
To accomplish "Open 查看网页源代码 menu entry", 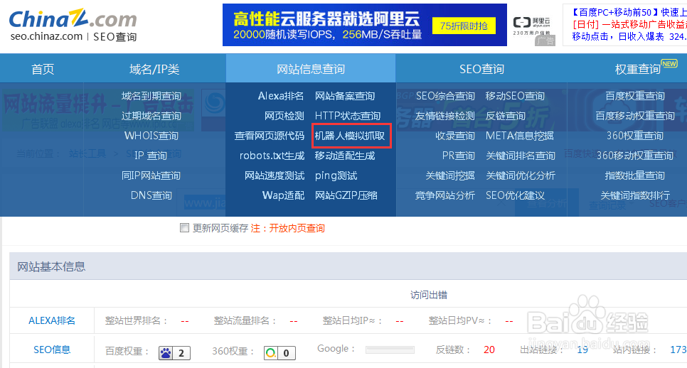I will pyautogui.click(x=269, y=136).
